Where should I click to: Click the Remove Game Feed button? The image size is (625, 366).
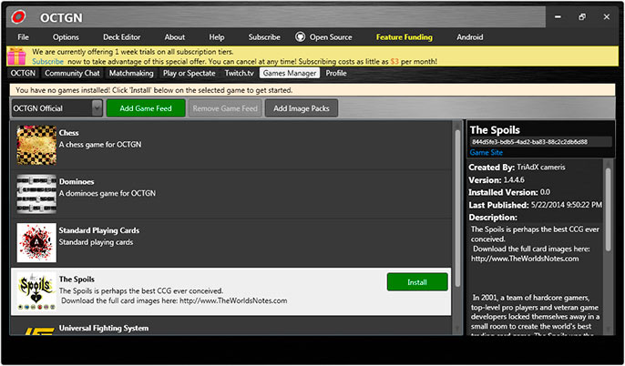pyautogui.click(x=225, y=108)
